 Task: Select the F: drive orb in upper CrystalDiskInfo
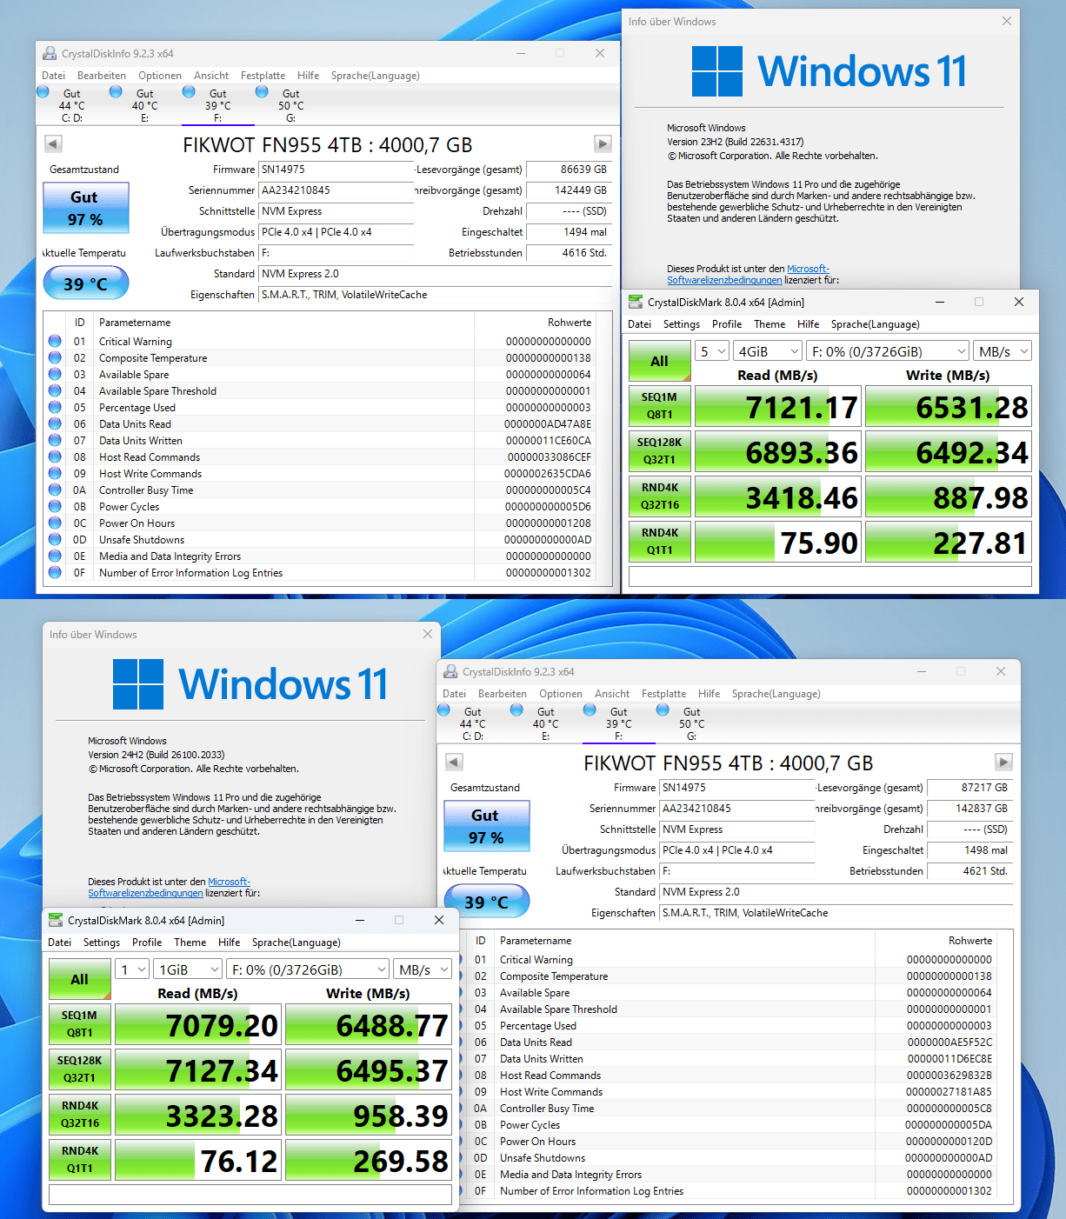[x=189, y=91]
